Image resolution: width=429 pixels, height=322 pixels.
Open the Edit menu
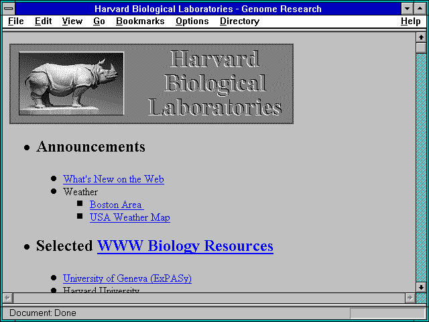coord(43,21)
